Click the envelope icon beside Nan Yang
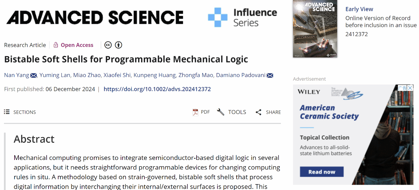Image resolution: width=419 pixels, height=190 pixels. 34,75
